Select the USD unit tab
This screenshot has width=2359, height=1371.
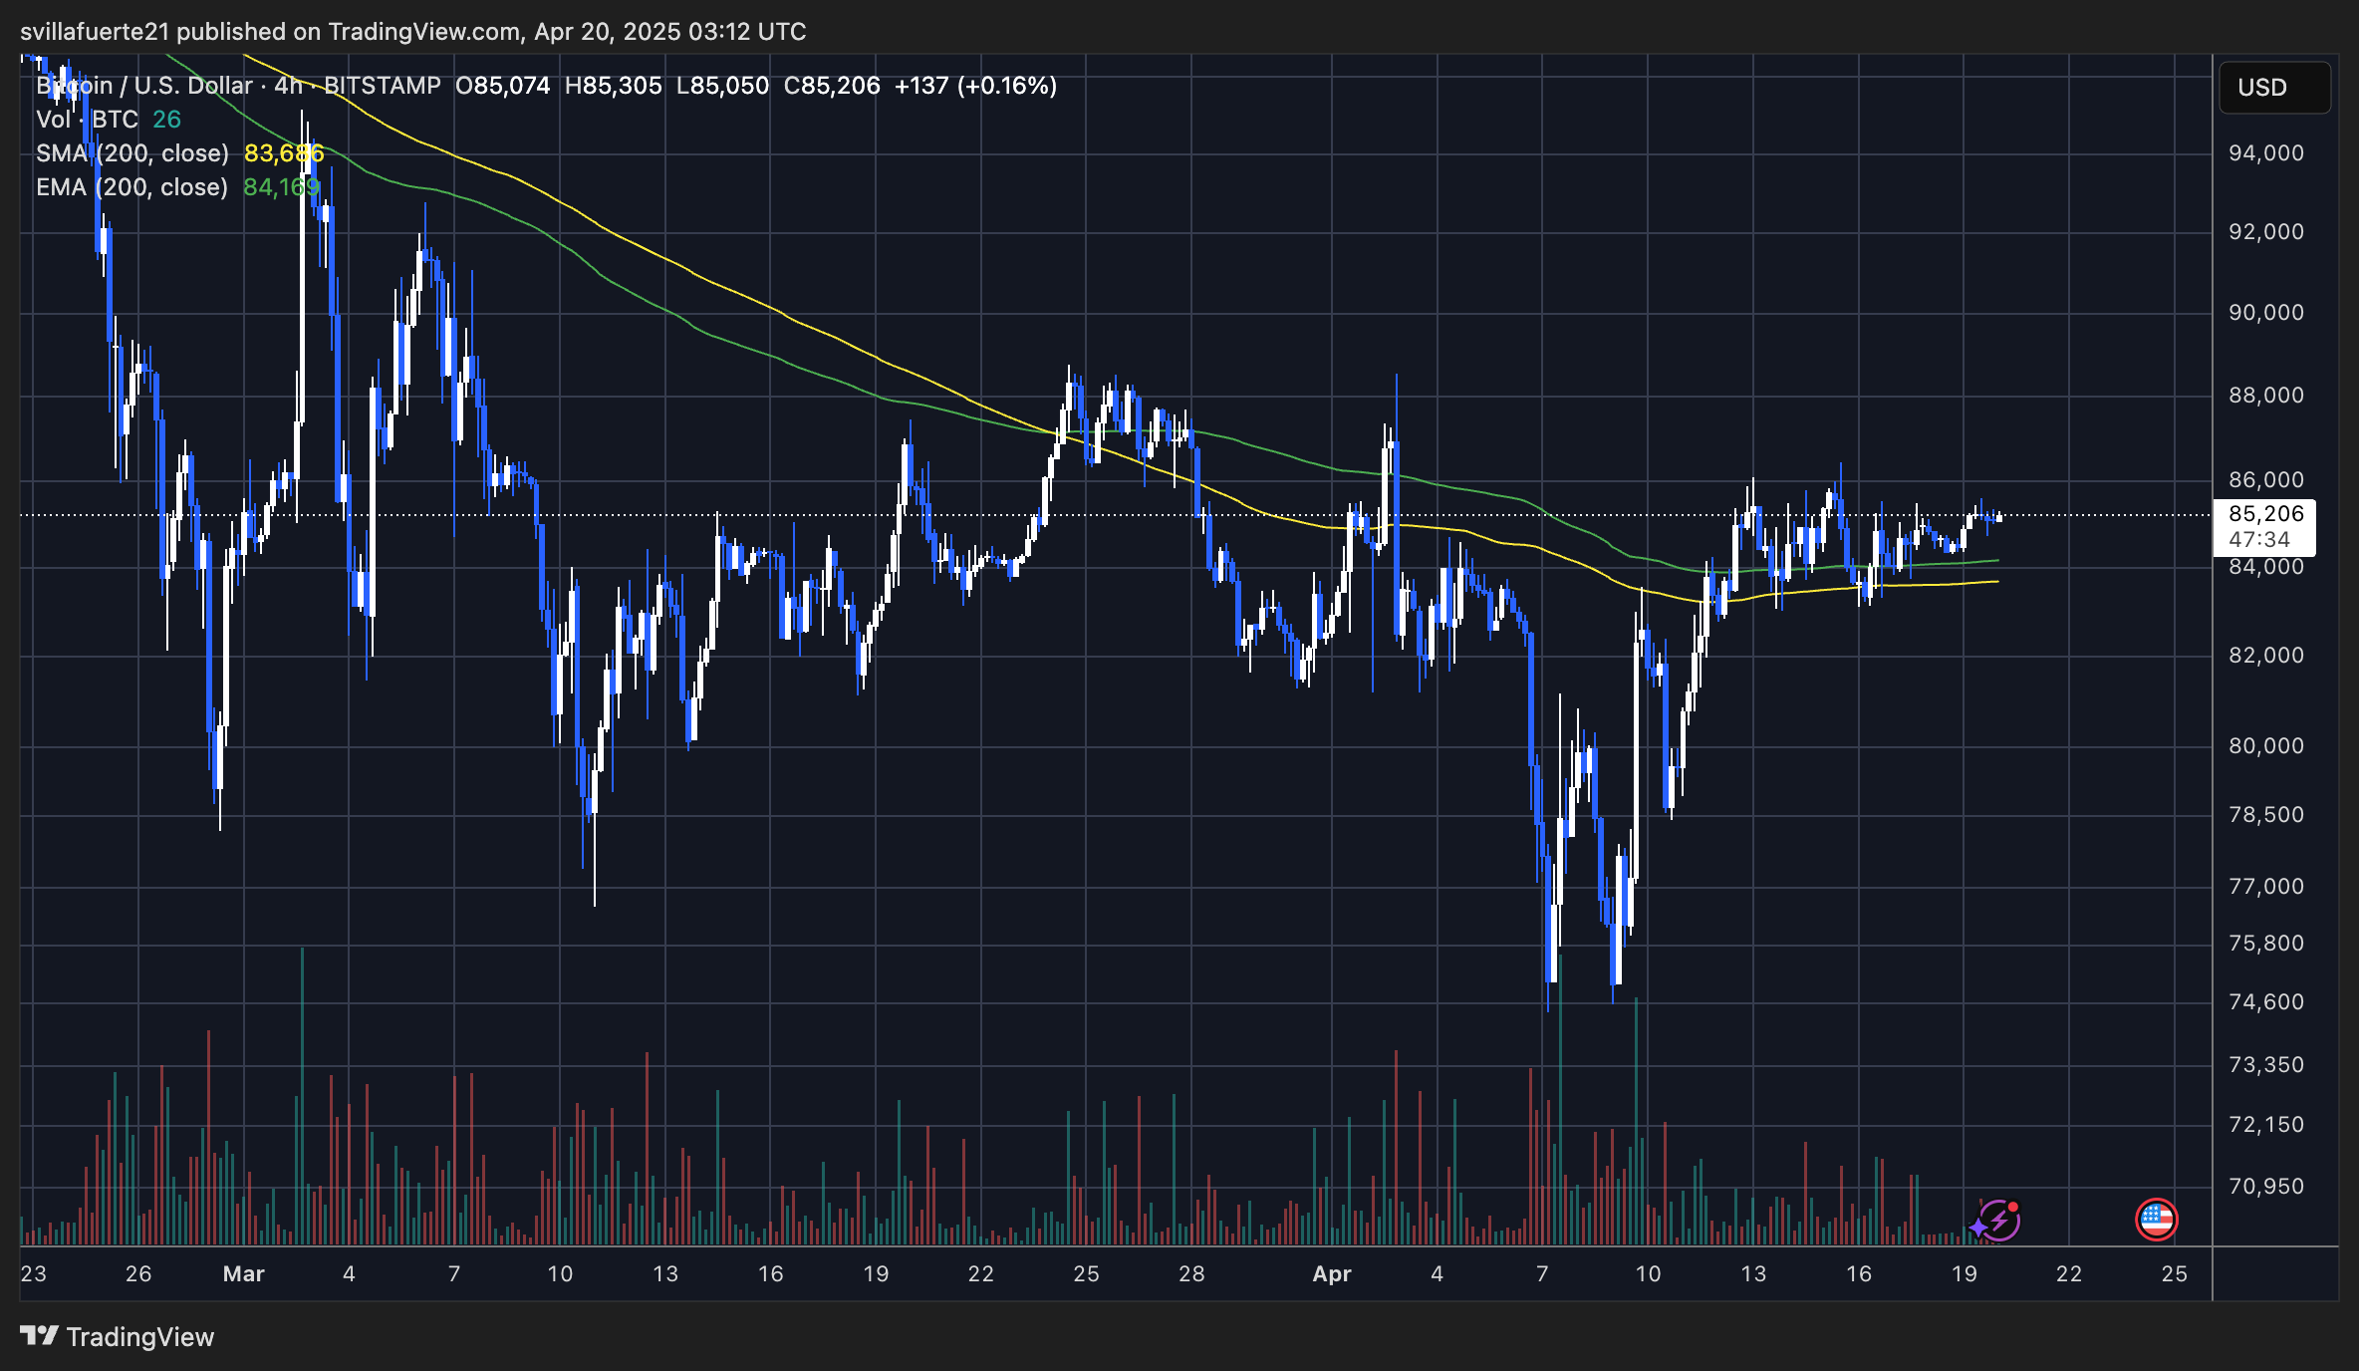[2274, 88]
